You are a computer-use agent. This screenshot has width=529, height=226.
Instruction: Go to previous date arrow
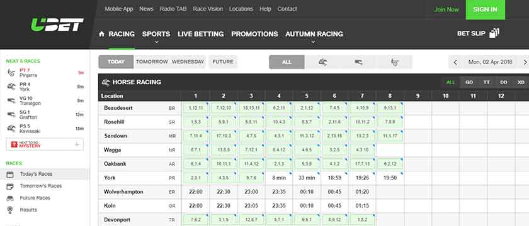(x=455, y=62)
